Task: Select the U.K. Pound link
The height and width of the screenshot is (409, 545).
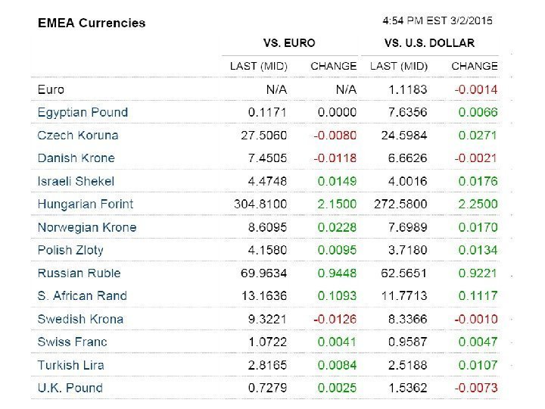Action: 70,388
